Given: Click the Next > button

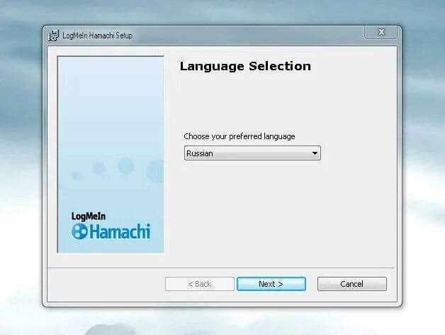Looking at the screenshot, I should [271, 284].
